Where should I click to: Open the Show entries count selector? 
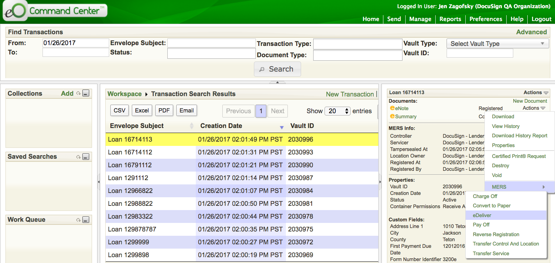point(337,111)
